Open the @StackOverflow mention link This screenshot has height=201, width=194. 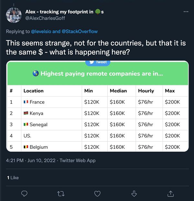80,31
